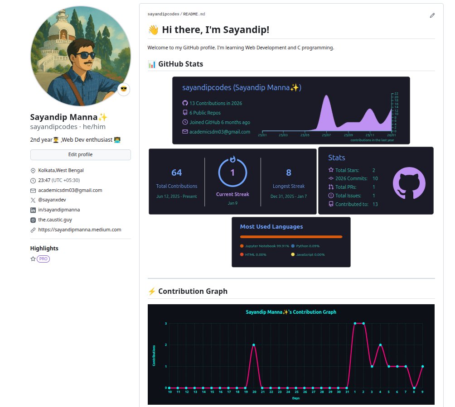Click the blue Python color dot

point(293,246)
